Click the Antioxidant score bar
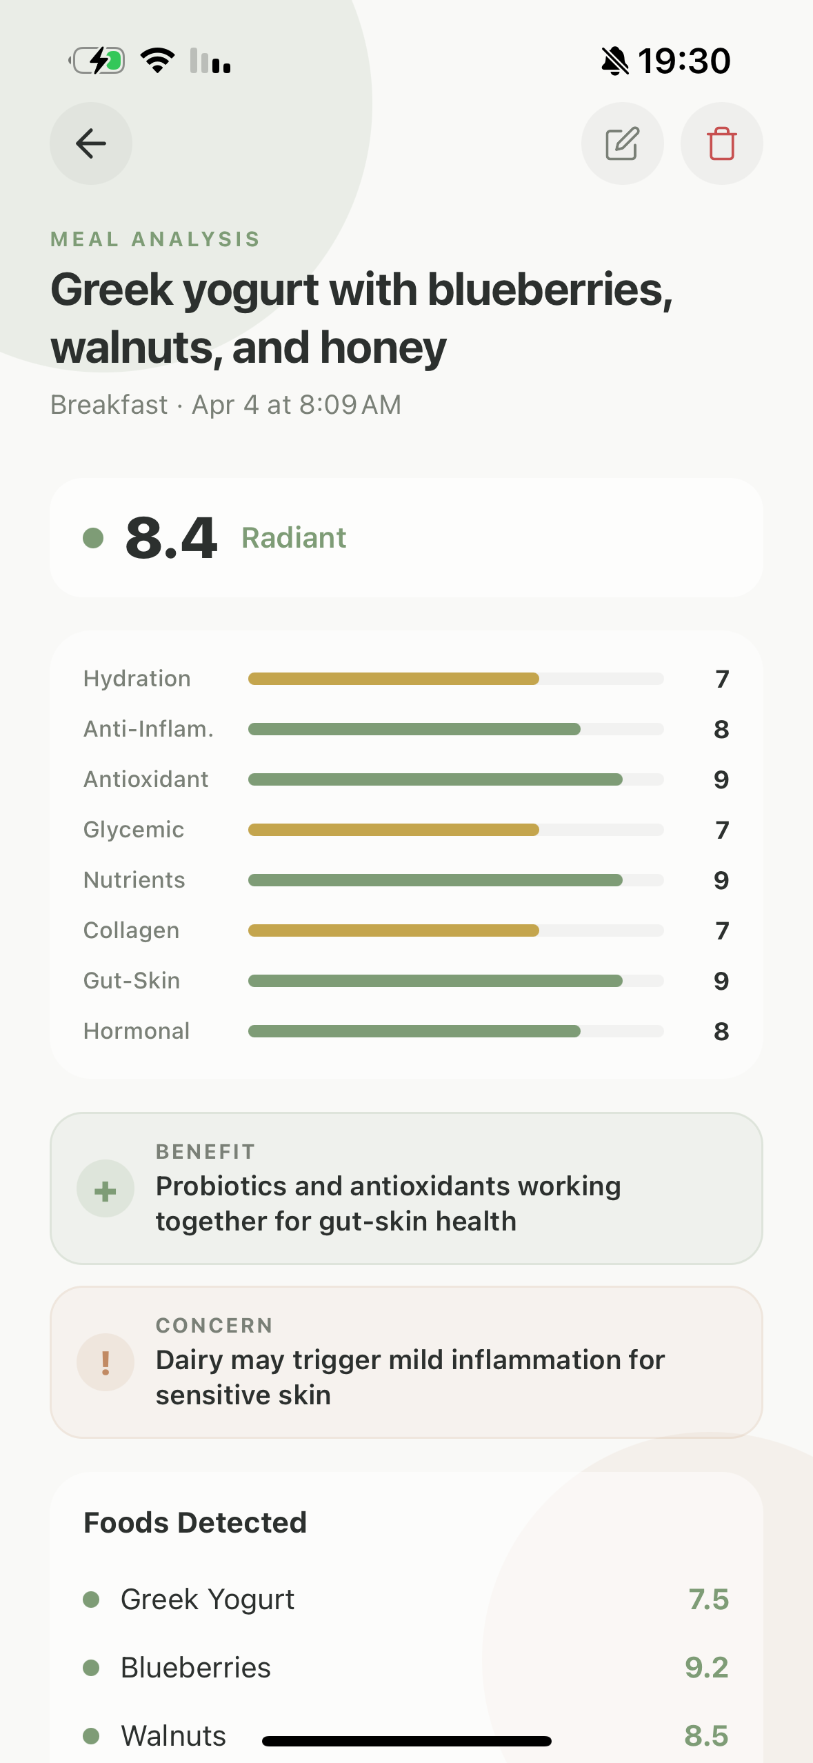 [456, 779]
